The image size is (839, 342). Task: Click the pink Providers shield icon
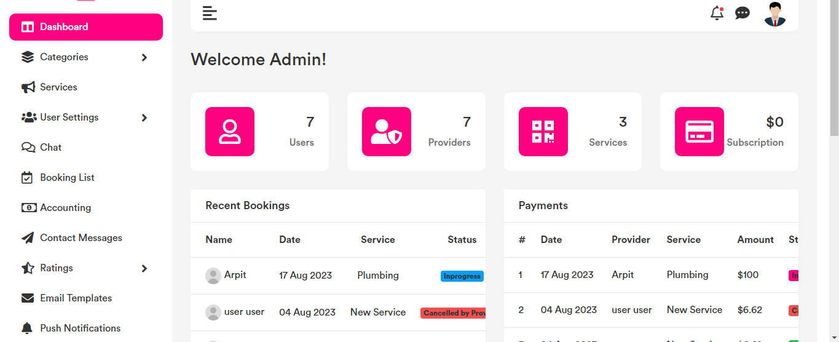click(x=387, y=132)
